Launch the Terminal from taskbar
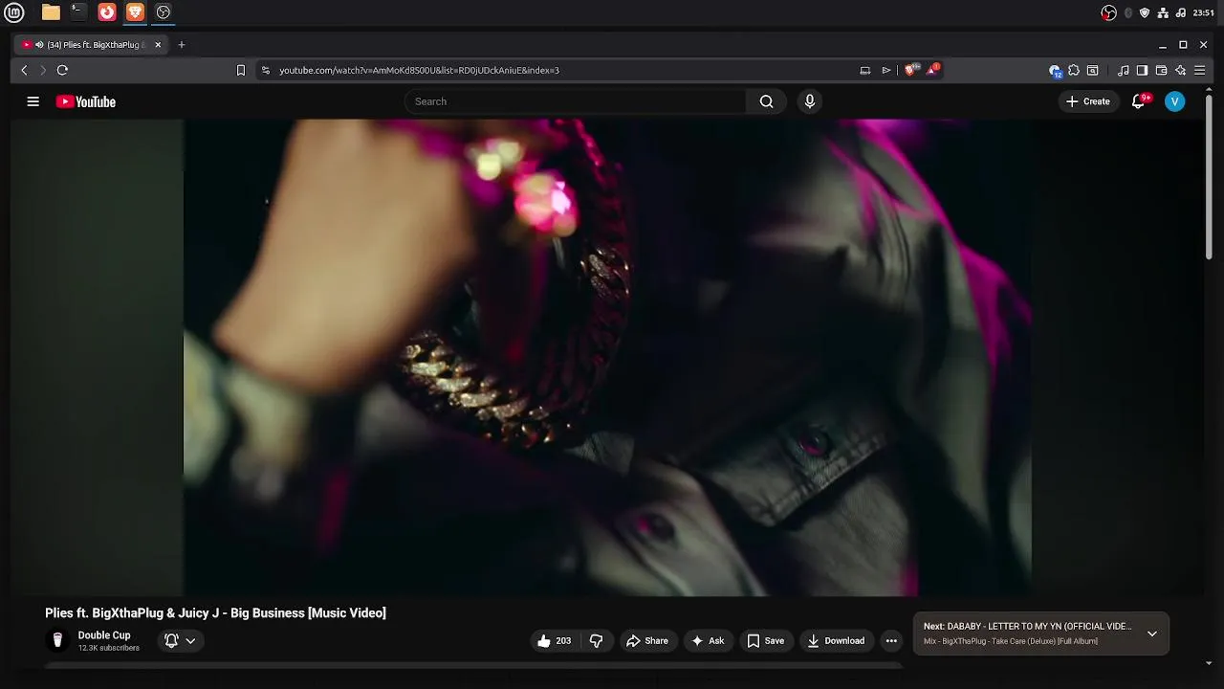This screenshot has height=689, width=1224. 78,12
